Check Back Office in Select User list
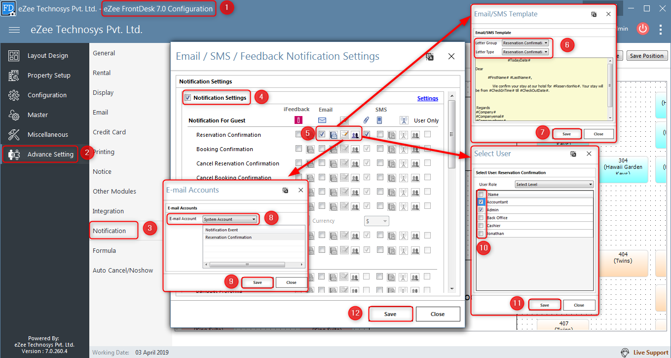Screen dimensions: 671x358 [481, 218]
